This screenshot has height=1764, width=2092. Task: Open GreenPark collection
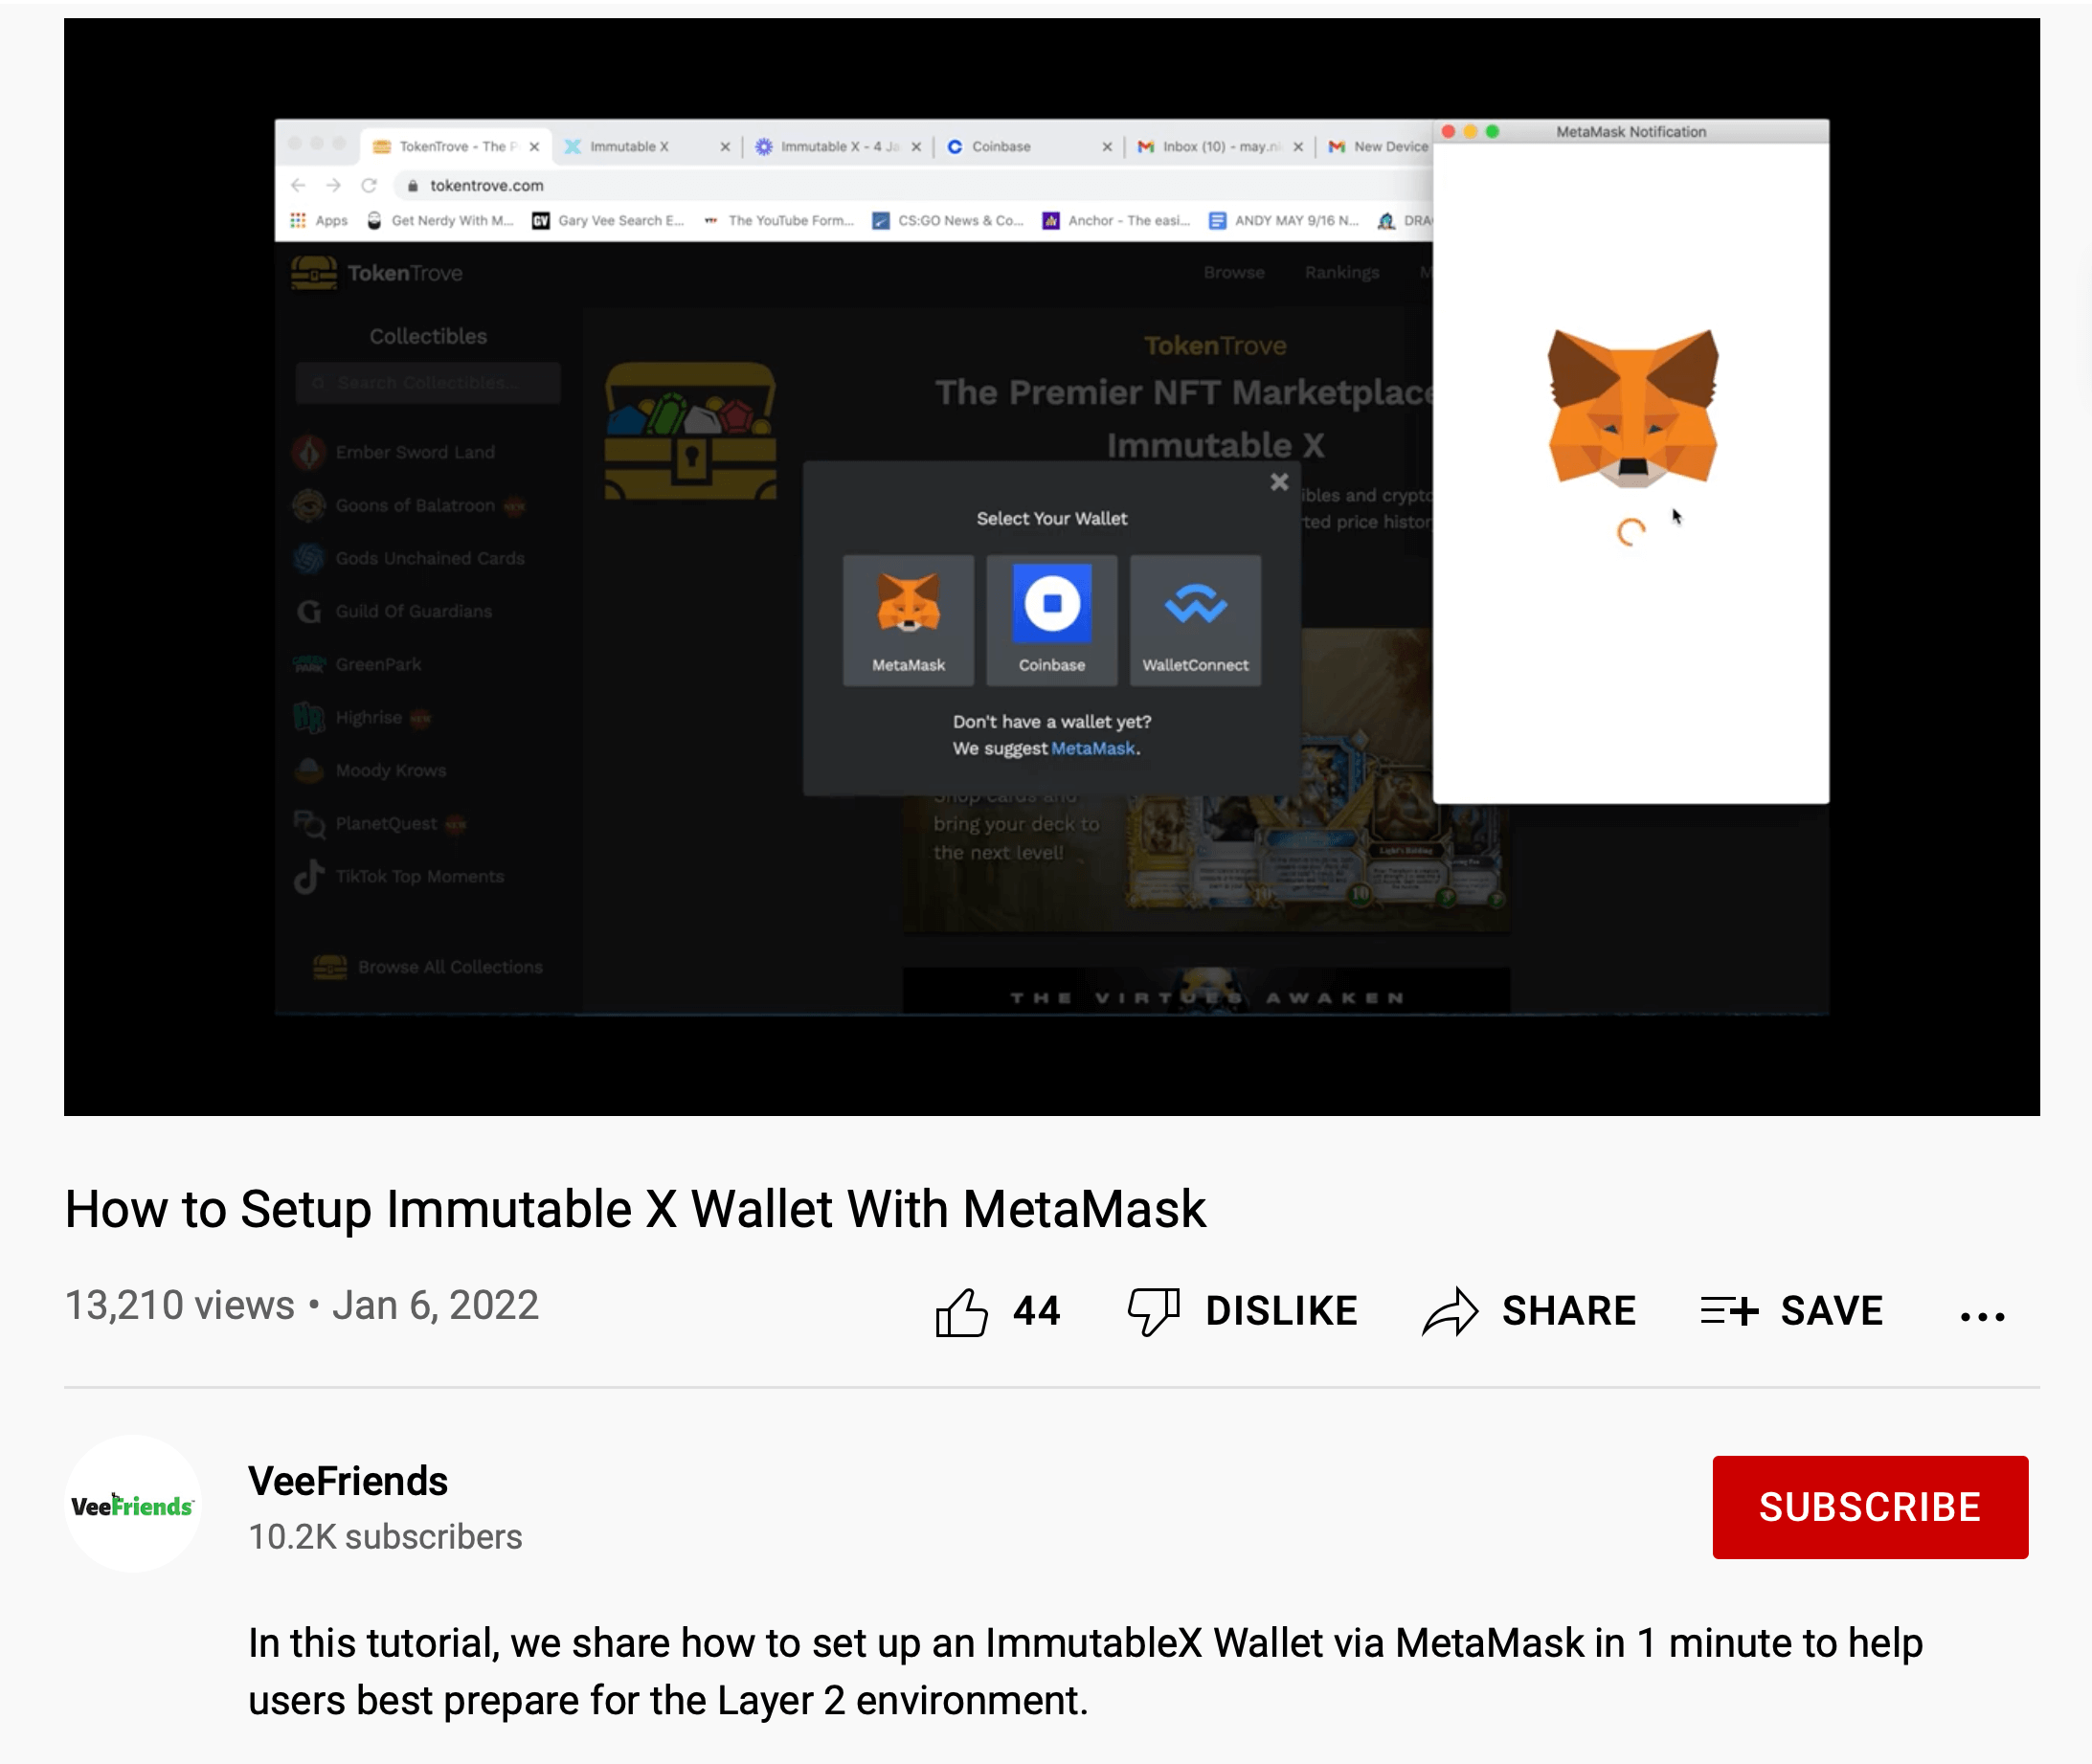pyautogui.click(x=357, y=664)
